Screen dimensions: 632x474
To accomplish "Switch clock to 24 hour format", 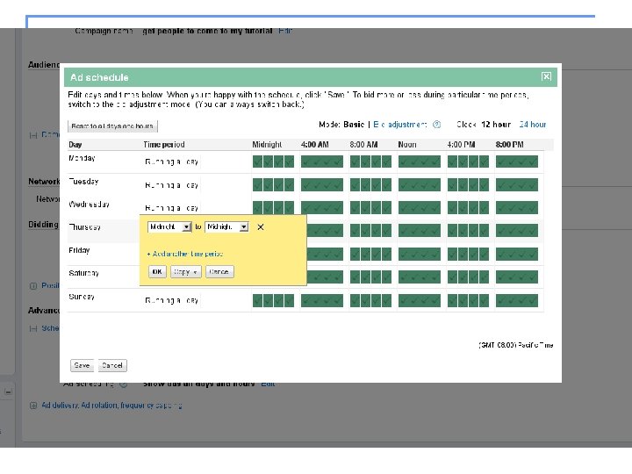I will point(533,125).
